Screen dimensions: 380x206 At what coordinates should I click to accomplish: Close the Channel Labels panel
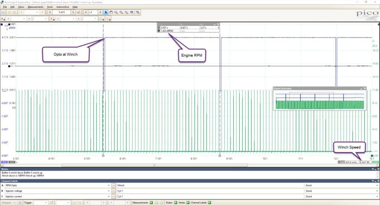[378, 181]
